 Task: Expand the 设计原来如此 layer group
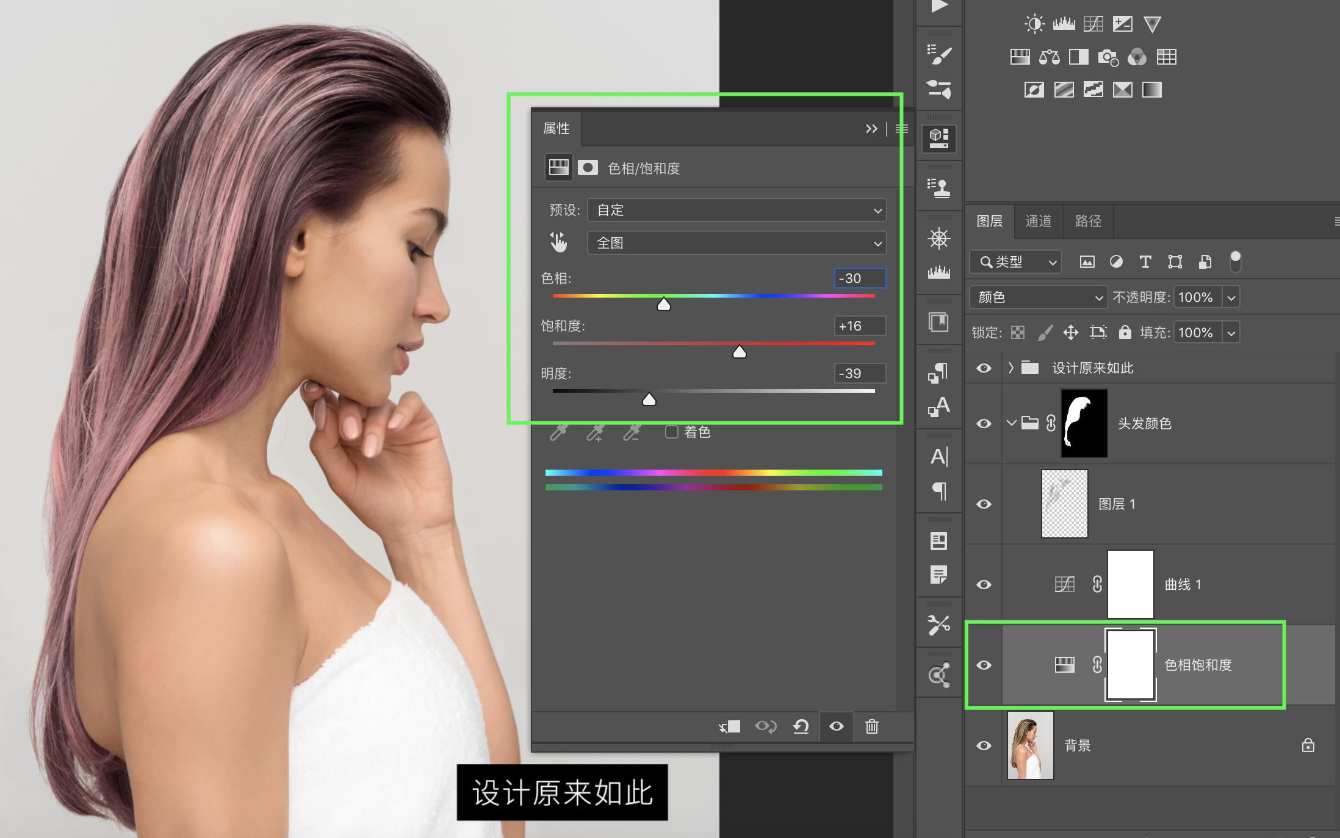click(x=1011, y=368)
